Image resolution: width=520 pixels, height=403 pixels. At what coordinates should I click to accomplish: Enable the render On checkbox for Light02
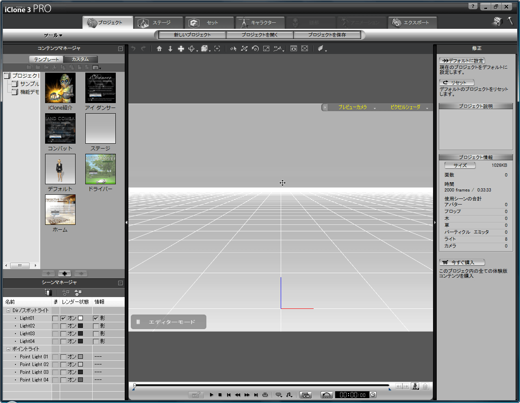pyautogui.click(x=63, y=326)
